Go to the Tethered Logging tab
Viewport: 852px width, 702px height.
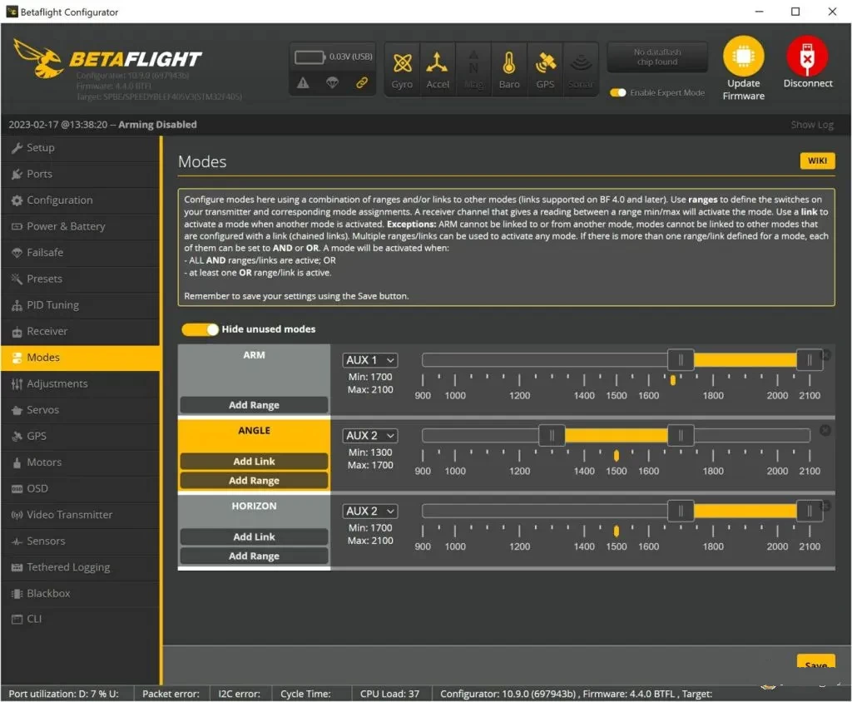[81, 567]
